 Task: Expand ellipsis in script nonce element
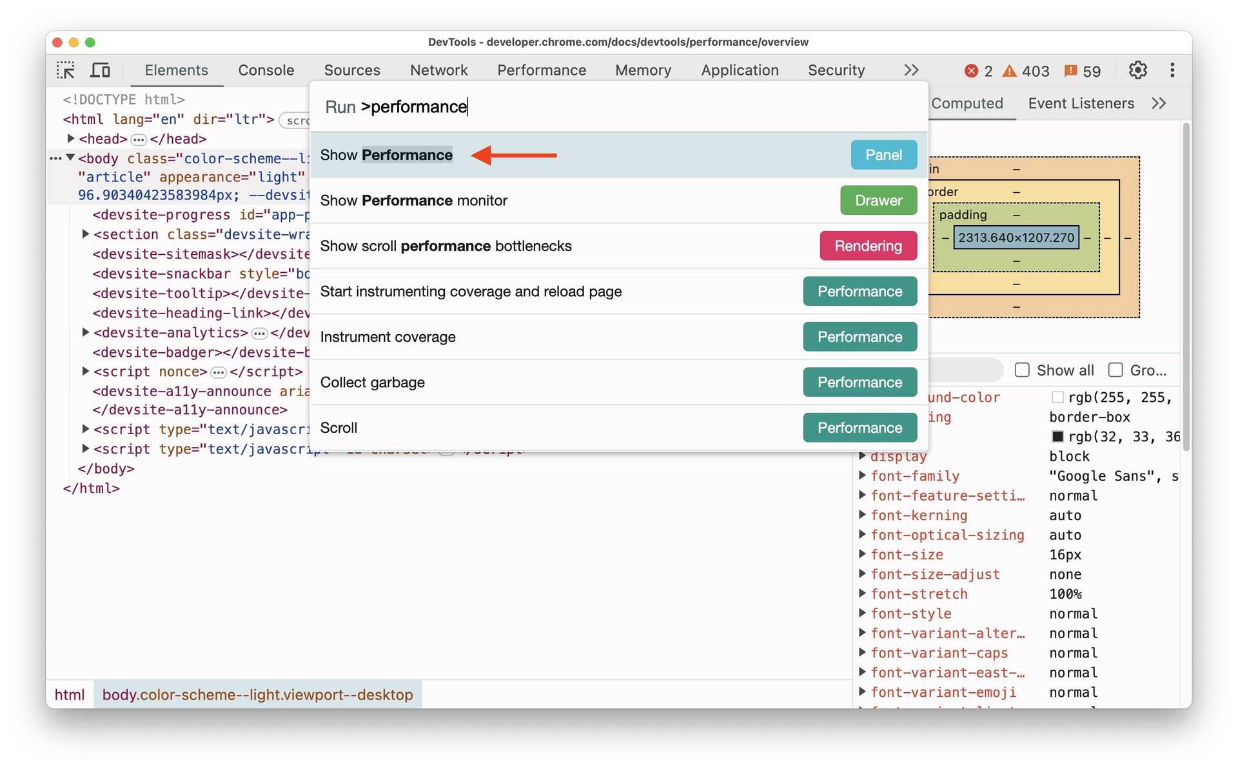click(219, 372)
